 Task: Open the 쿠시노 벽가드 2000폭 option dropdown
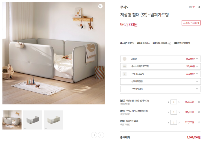pos(160,66)
